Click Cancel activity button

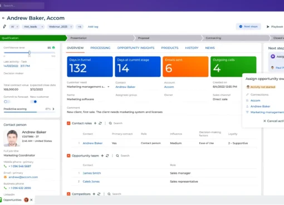pos(273,121)
